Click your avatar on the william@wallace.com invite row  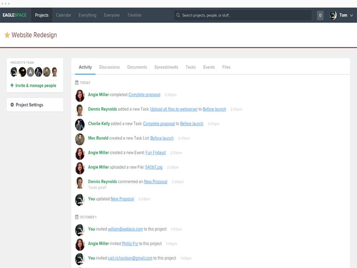pyautogui.click(x=80, y=230)
